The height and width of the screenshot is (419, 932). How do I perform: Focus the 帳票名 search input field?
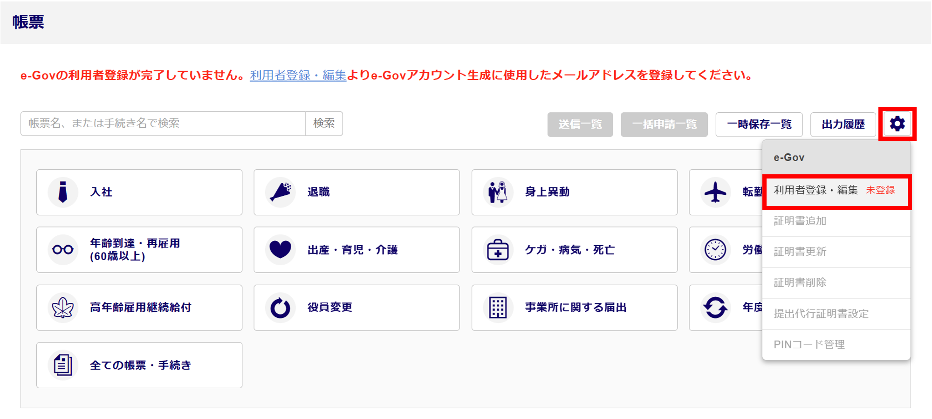tap(163, 124)
